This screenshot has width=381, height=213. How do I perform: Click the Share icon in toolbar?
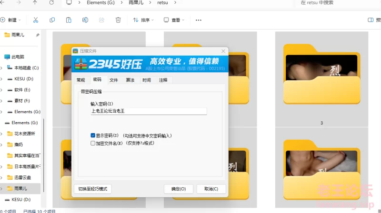pyautogui.click(x=101, y=20)
